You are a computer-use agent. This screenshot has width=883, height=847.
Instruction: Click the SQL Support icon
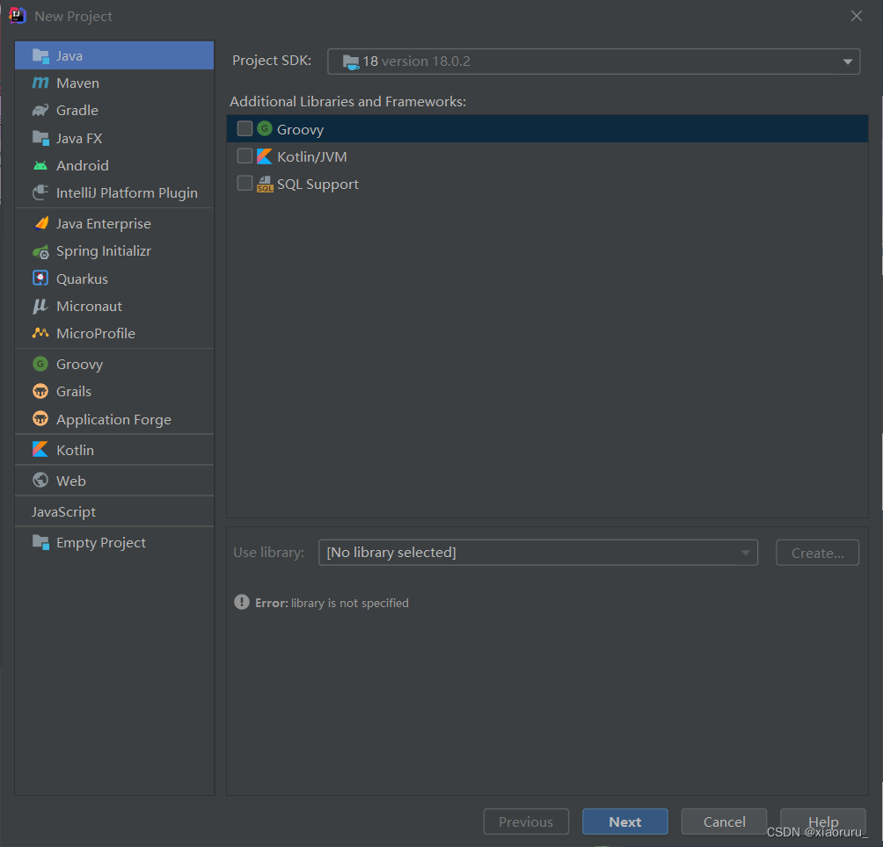[x=265, y=184]
